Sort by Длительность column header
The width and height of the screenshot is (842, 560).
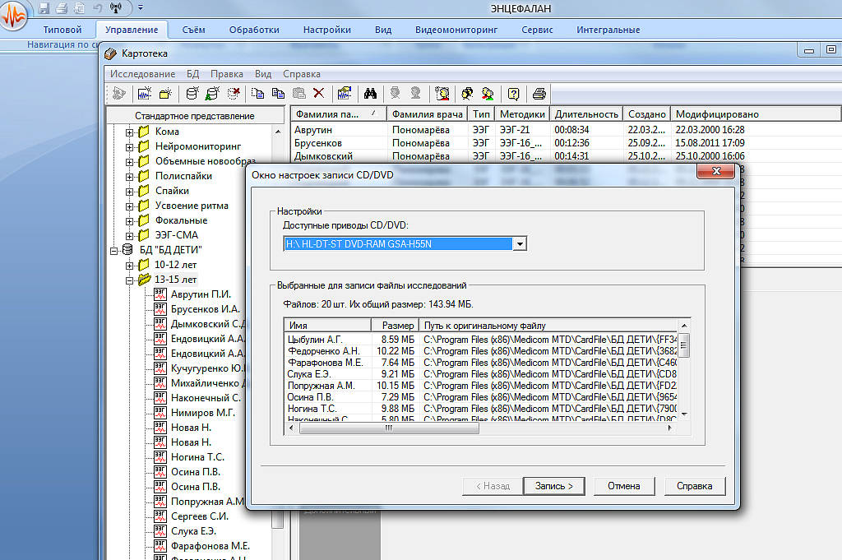585,113
